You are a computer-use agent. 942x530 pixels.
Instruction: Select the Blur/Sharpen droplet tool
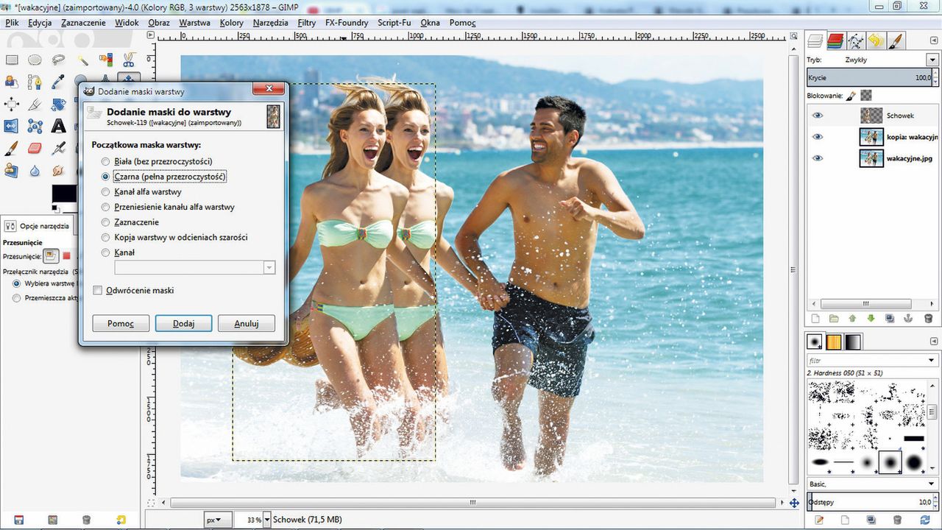(x=35, y=170)
